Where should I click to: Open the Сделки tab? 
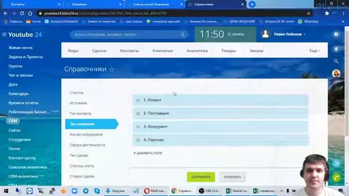[99, 51]
